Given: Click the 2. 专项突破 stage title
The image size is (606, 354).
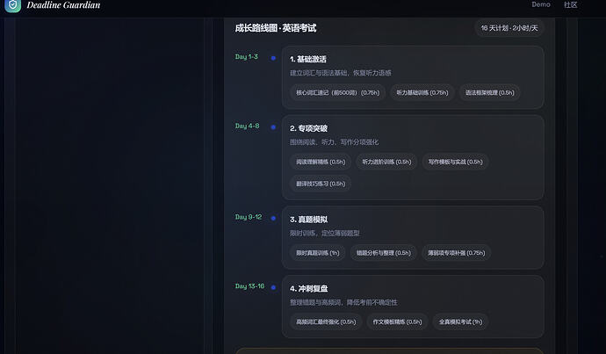Looking at the screenshot, I should point(309,128).
